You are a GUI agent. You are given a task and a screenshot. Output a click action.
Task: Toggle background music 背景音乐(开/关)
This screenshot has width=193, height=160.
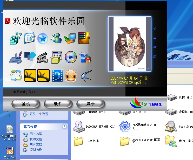[24, 92]
